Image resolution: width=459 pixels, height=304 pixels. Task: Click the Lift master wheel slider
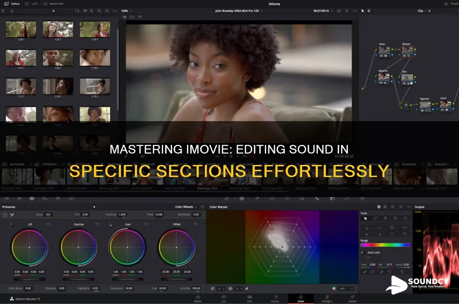(x=29, y=279)
